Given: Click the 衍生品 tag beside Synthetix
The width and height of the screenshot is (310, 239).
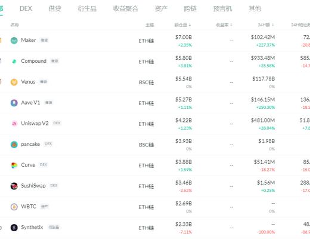Looking at the screenshot, I should (x=54, y=227).
